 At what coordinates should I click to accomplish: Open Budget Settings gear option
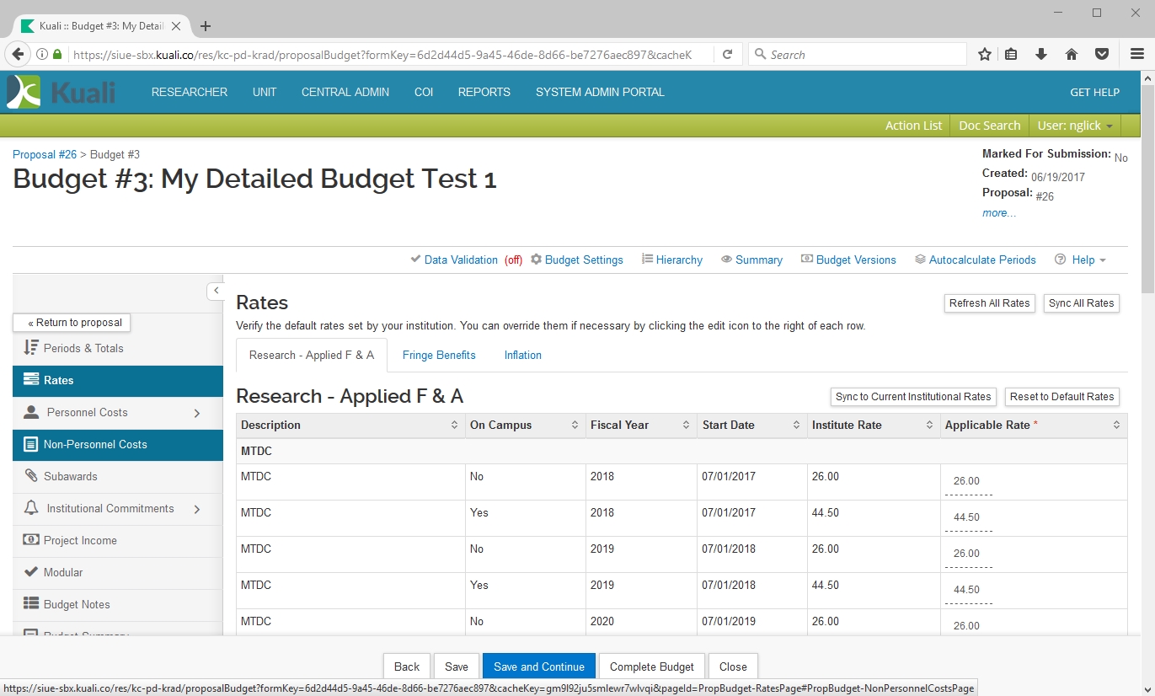point(577,260)
